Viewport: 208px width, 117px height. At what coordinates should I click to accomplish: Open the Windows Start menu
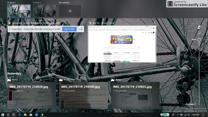point(3,115)
